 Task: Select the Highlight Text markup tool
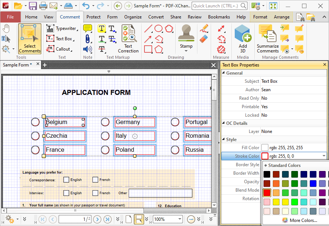102,28
